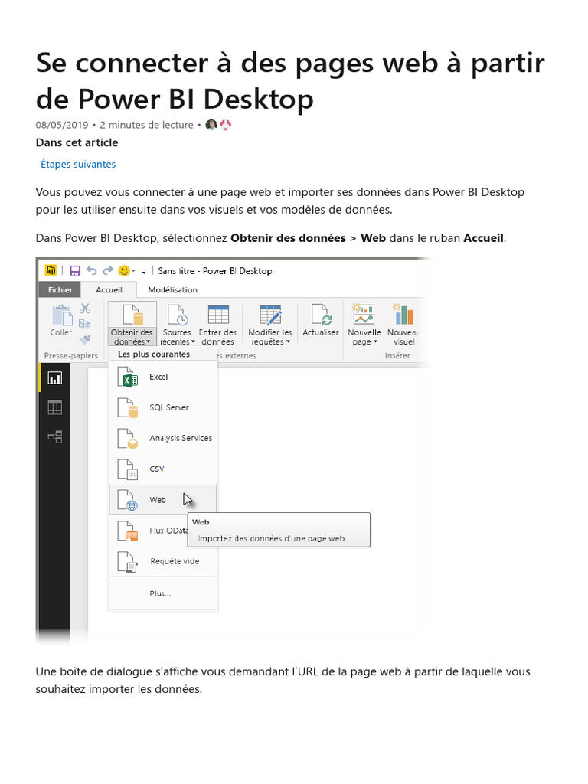Click the Sources récentes icon
588x784 pixels.
[177, 315]
